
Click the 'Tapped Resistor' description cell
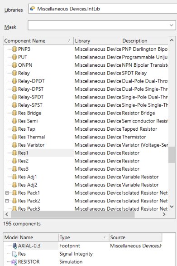139,129
